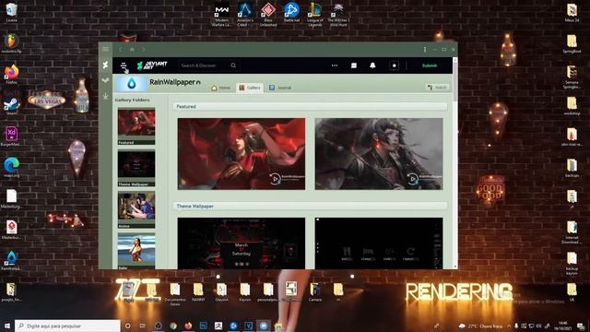Go back in the RainWallpaper window

[121, 49]
